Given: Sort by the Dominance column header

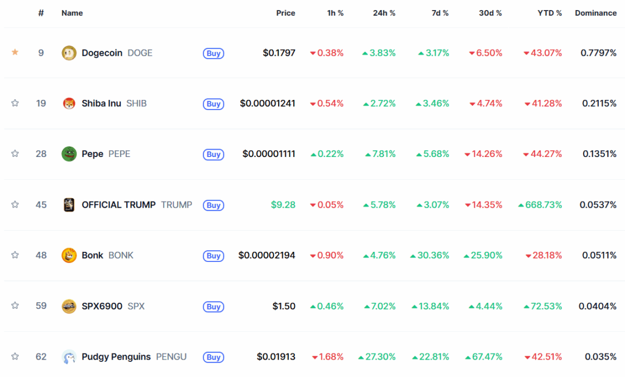Looking at the screenshot, I should [595, 13].
